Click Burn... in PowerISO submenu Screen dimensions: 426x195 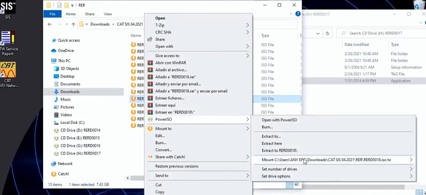click(333, 127)
